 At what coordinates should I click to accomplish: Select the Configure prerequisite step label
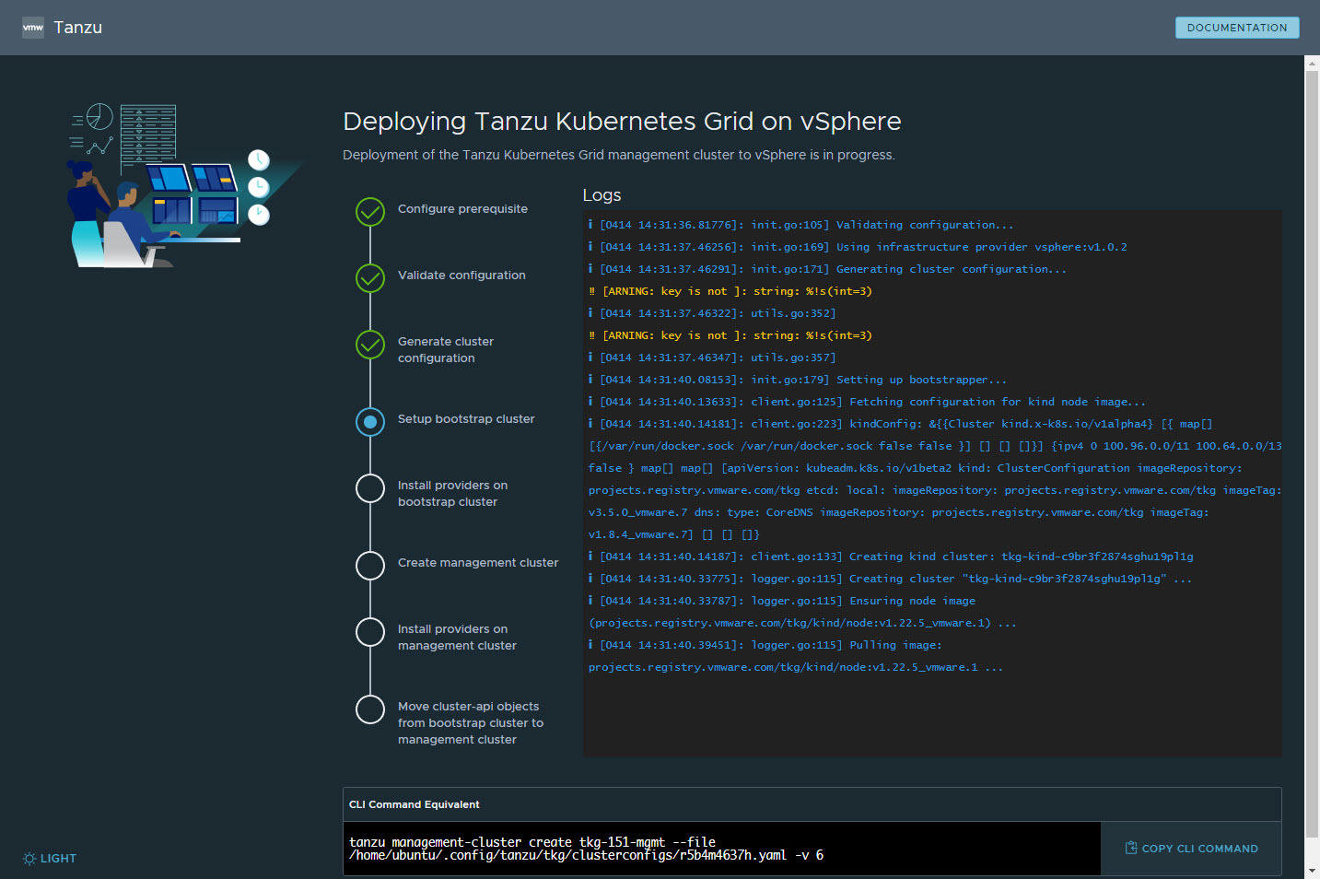(x=462, y=209)
